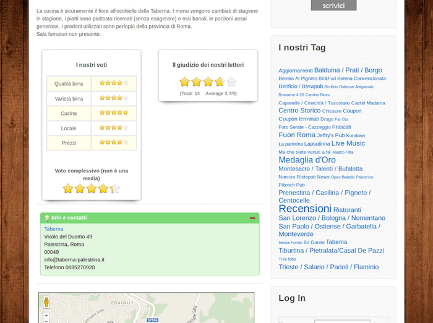433x323 pixels.
Task: Open the Recensioni tag
Action: tap(305, 209)
